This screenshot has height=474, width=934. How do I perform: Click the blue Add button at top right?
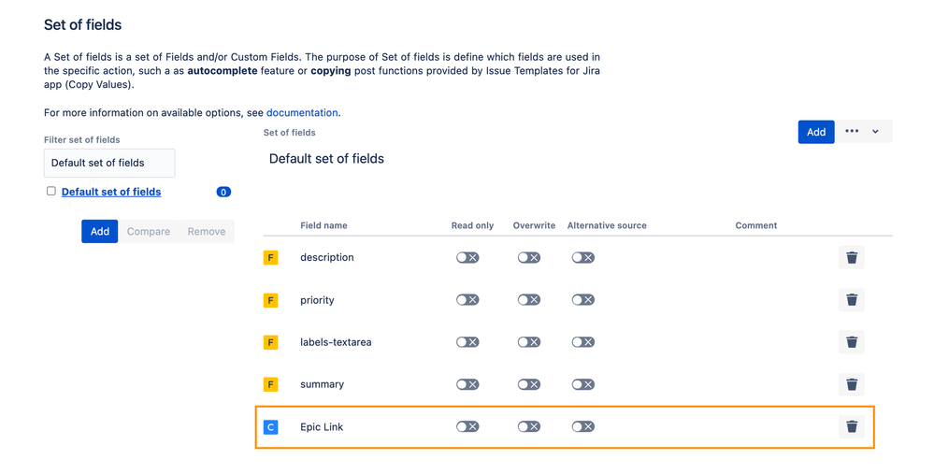pos(816,132)
